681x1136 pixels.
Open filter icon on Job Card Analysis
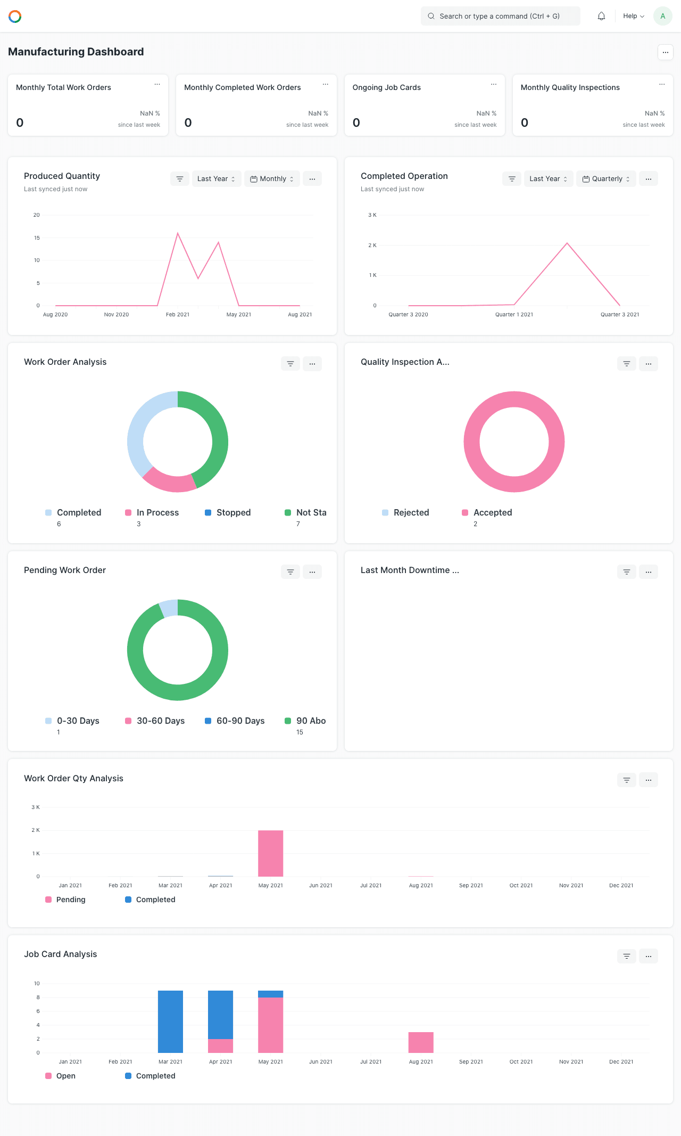(627, 956)
